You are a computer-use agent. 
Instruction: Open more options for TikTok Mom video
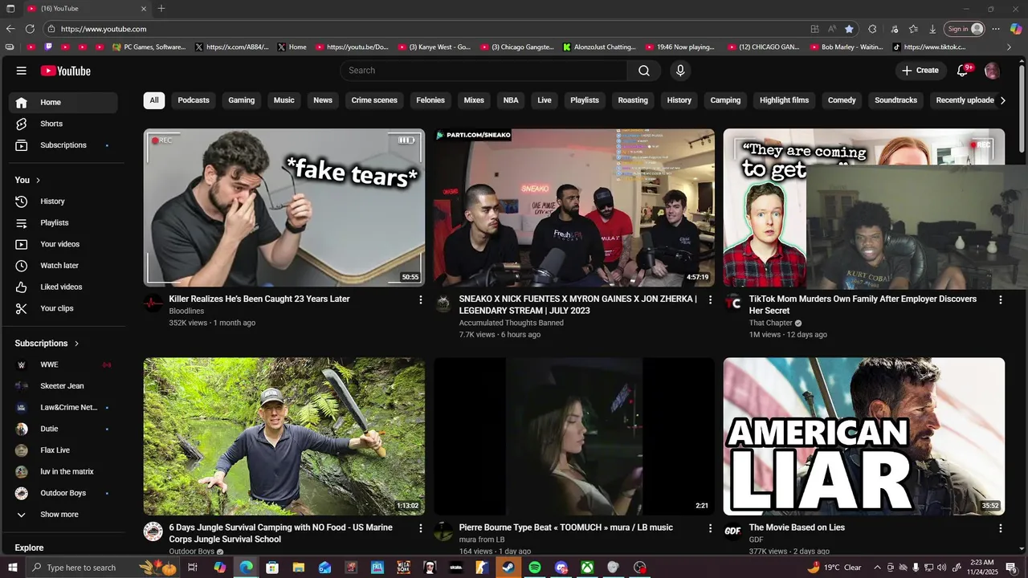point(1000,299)
